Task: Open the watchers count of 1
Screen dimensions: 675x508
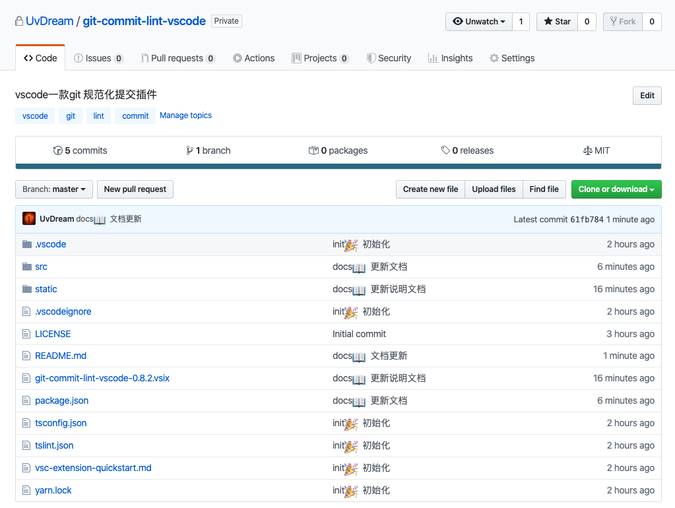Action: [521, 22]
